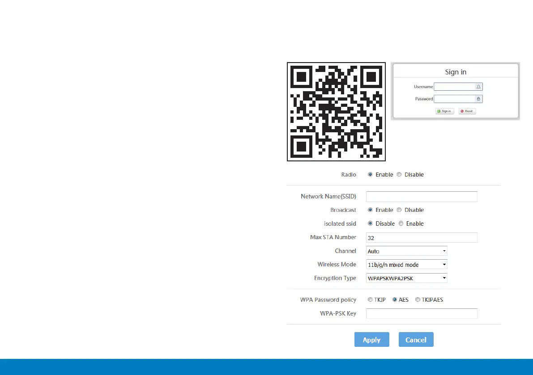The image size is (533, 375).
Task: Click the Cancel button
Action: point(416,339)
